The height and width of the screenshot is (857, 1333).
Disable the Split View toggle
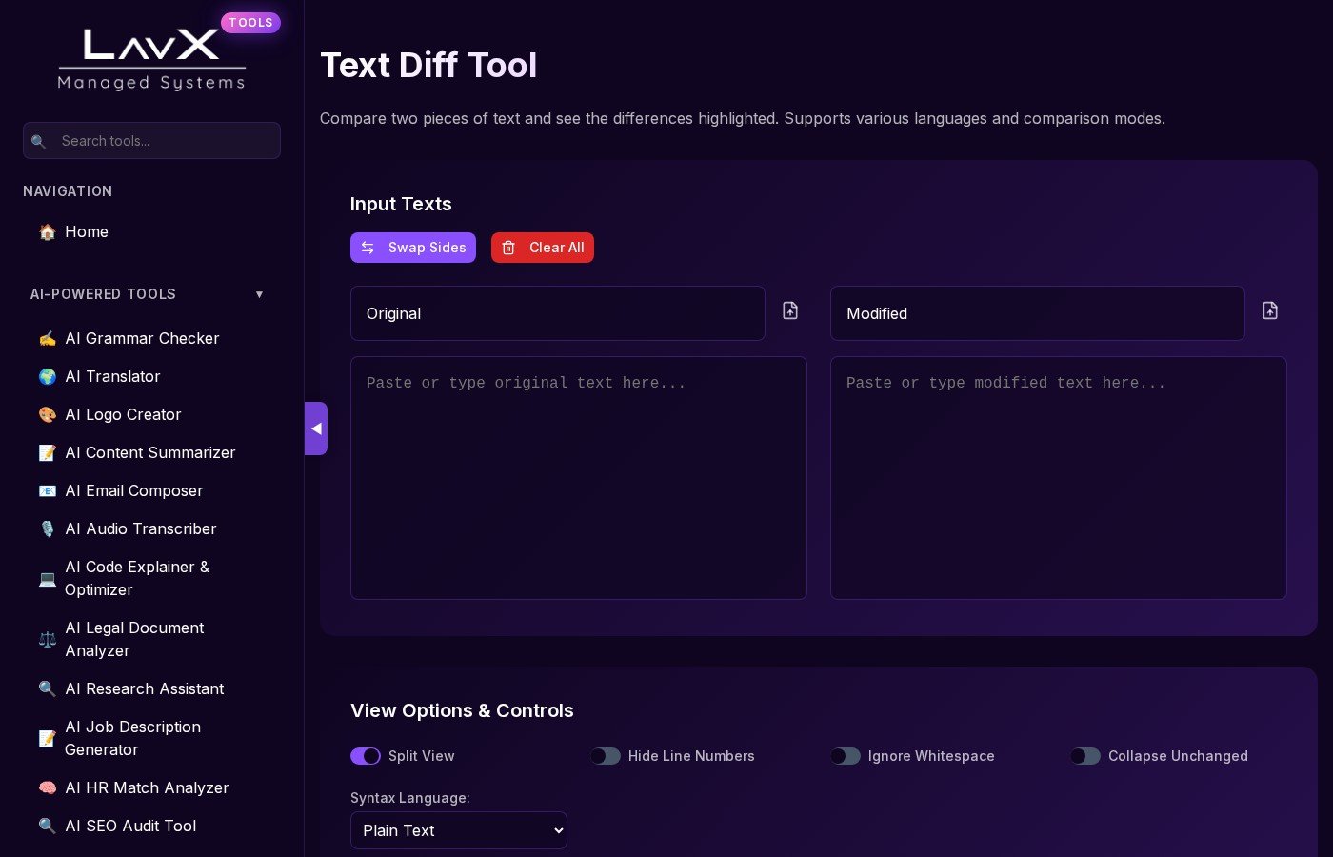click(366, 756)
